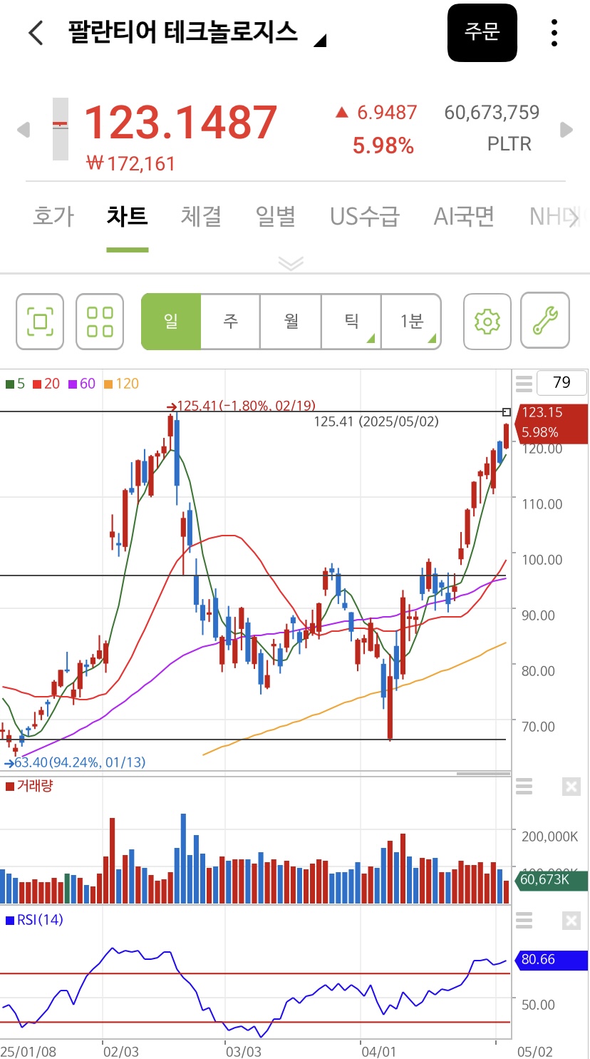Image resolution: width=590 pixels, height=1059 pixels.
Task: Select the 월 monthly period
Action: point(291,322)
